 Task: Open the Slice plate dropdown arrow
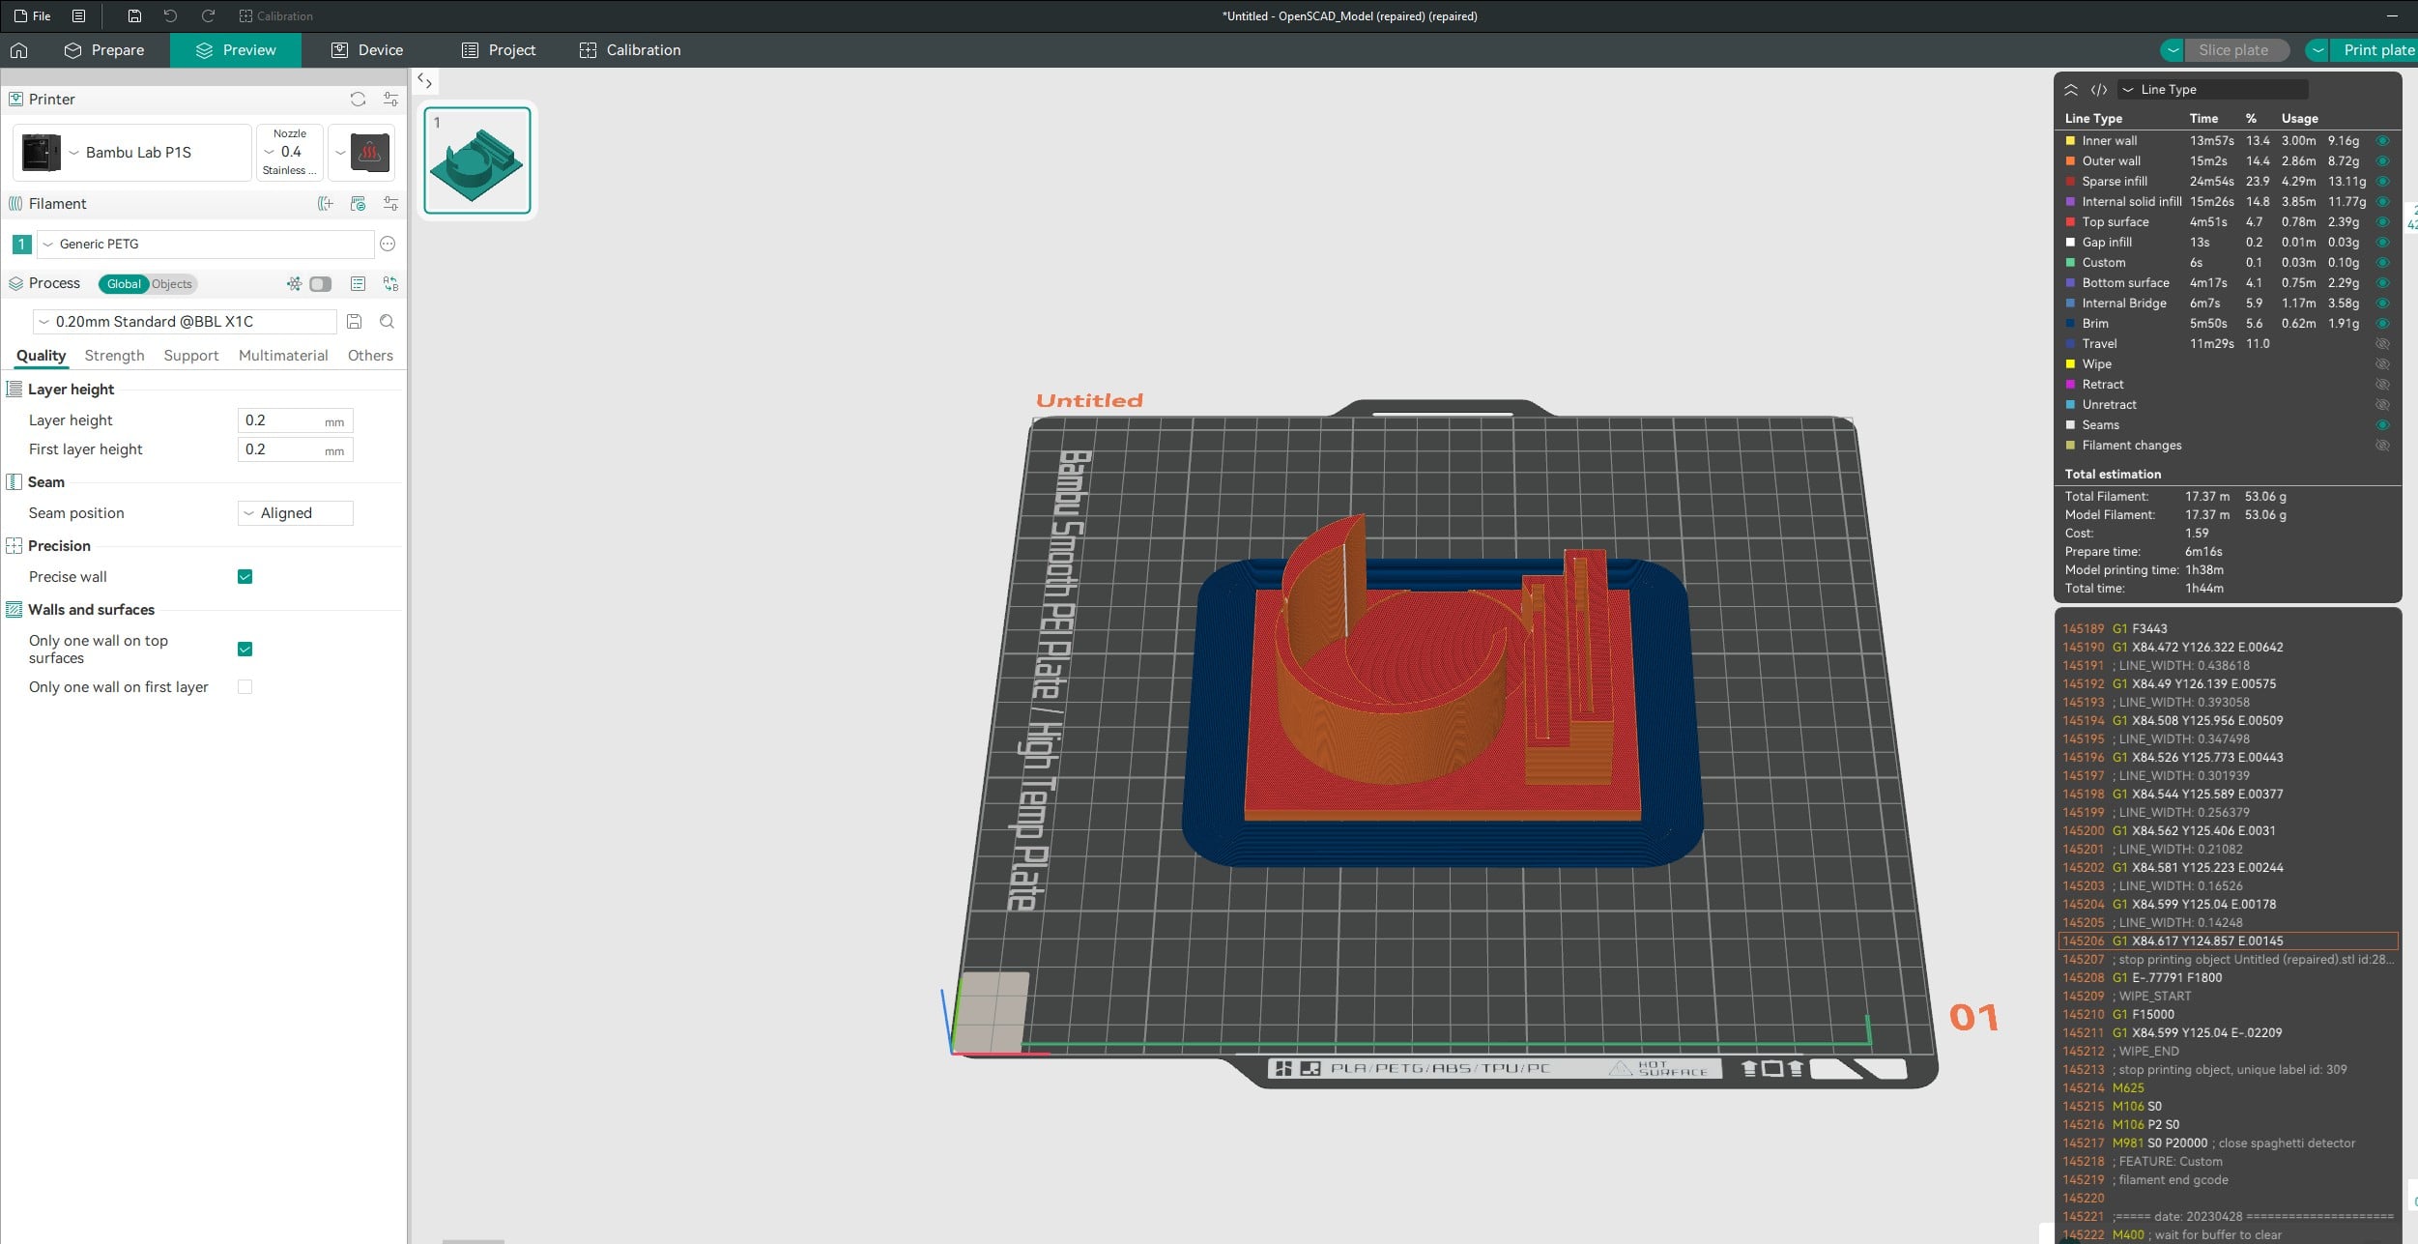coord(2172,50)
